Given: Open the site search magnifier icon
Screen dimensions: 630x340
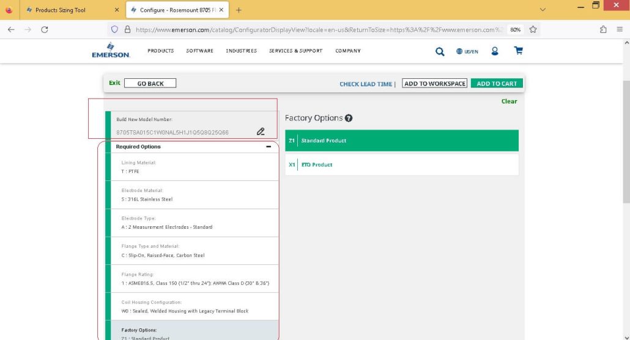Looking at the screenshot, I should 440,51.
